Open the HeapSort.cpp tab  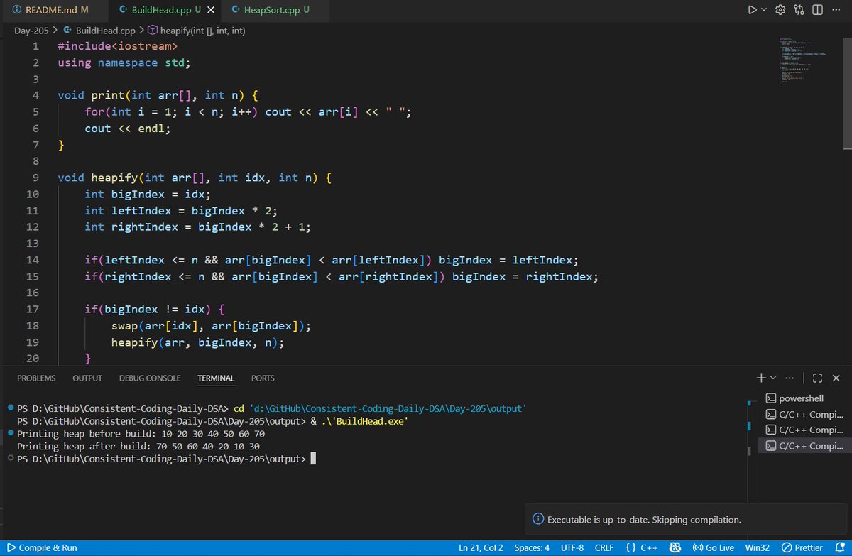(276, 10)
